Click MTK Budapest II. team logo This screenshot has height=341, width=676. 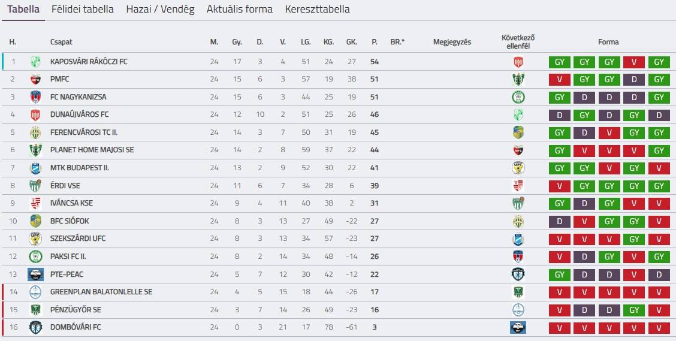click(35, 168)
